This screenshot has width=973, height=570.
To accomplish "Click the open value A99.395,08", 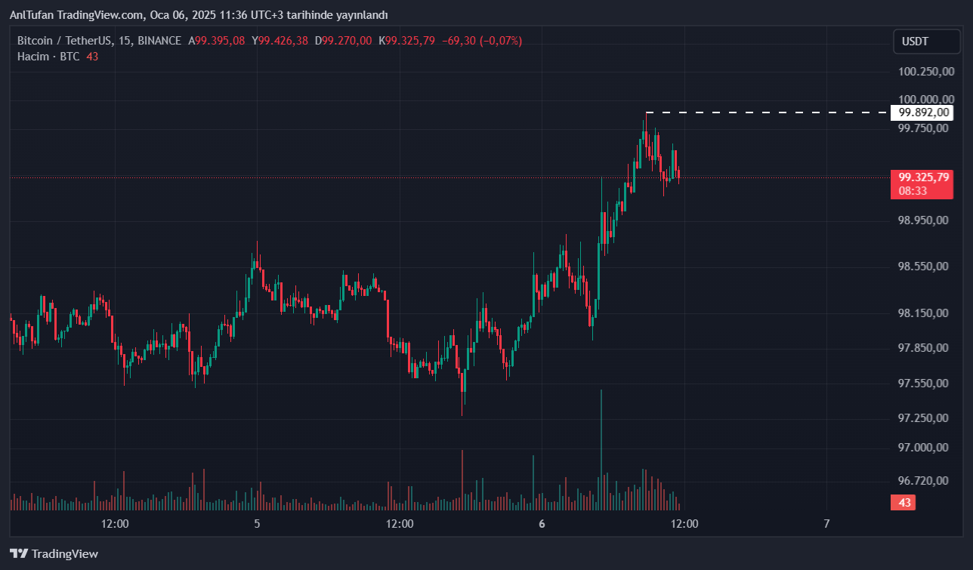I will click(x=217, y=41).
